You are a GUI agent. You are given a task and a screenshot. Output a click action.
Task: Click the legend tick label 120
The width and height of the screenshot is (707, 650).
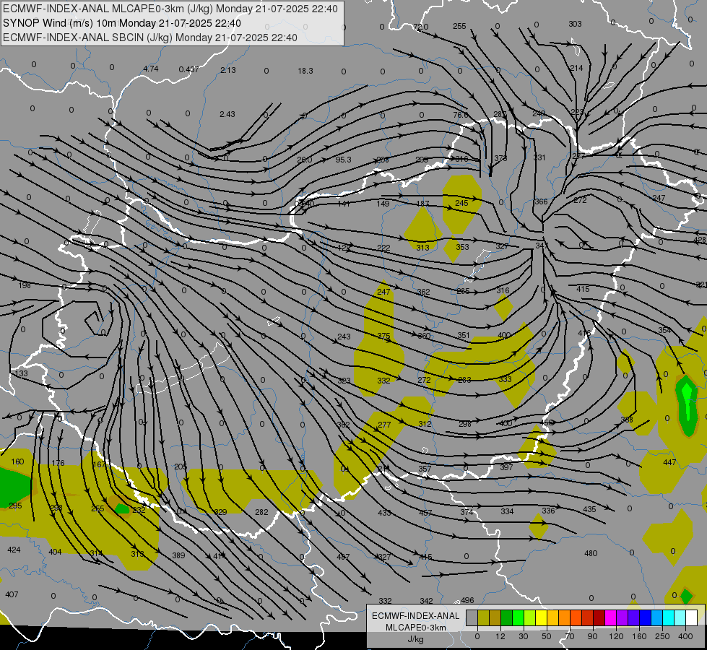click(616, 636)
